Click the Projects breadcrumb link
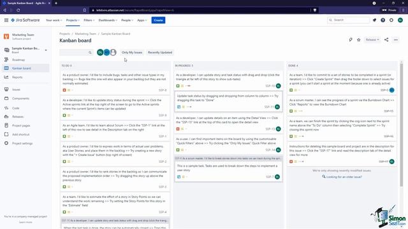 tap(64, 34)
